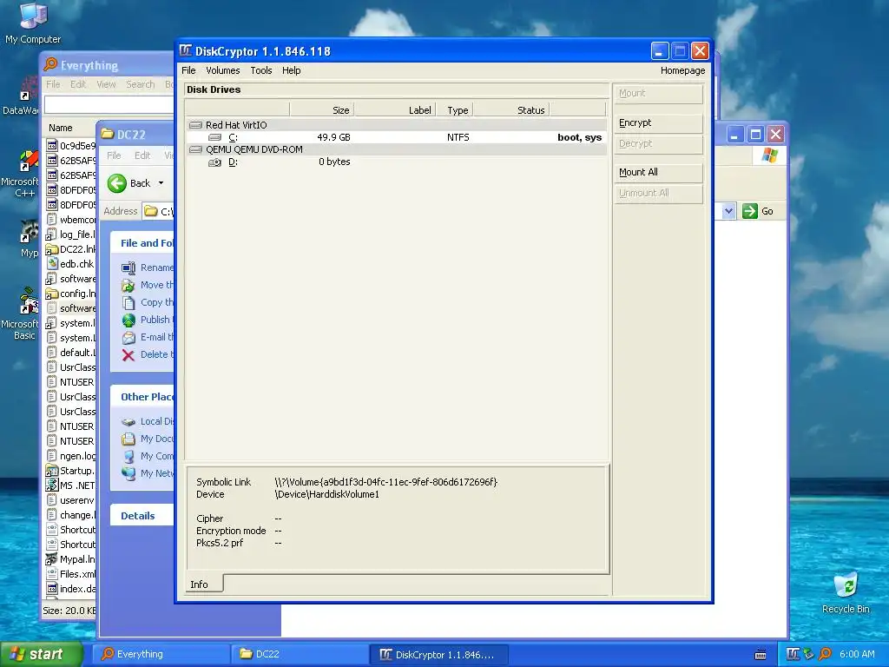Screen dimensions: 889x667
Task: Sort by the Size column header
Action: (x=322, y=110)
